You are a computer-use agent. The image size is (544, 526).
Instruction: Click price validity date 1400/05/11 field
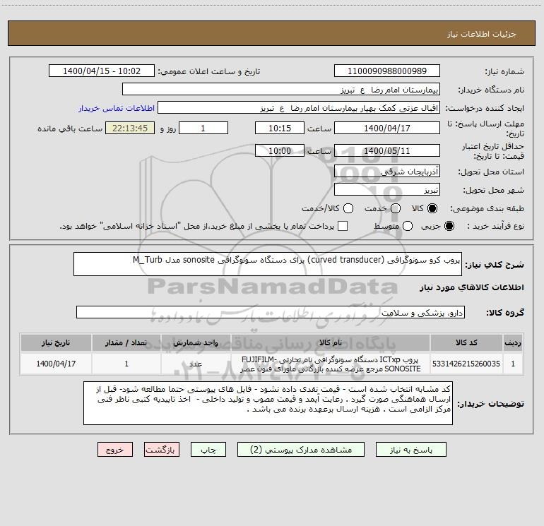(x=387, y=150)
